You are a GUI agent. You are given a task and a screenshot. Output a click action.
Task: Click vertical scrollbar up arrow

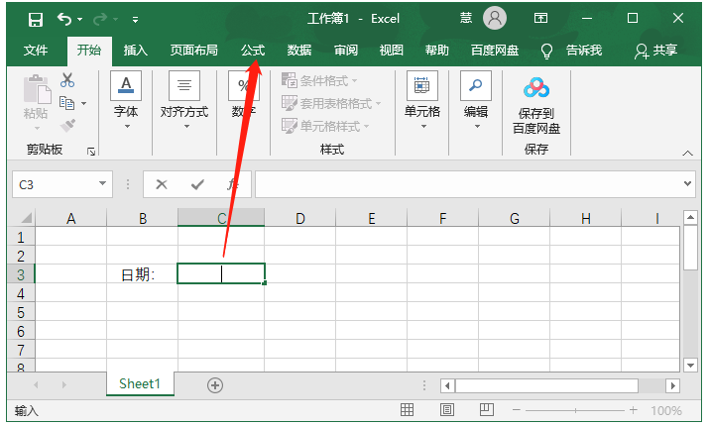(690, 218)
